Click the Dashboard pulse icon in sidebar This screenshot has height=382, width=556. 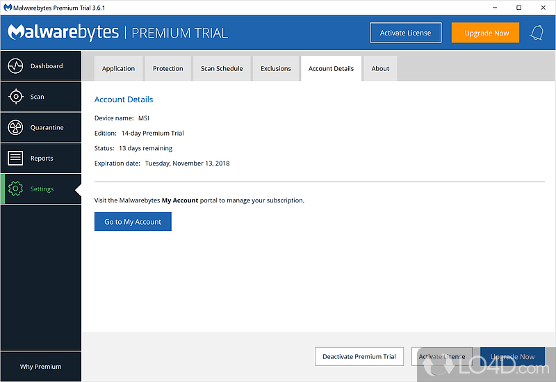[x=16, y=66]
